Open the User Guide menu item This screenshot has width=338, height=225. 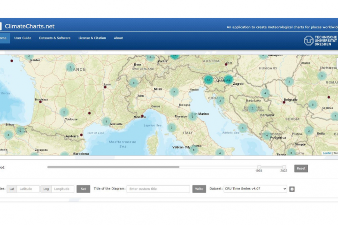[23, 38]
